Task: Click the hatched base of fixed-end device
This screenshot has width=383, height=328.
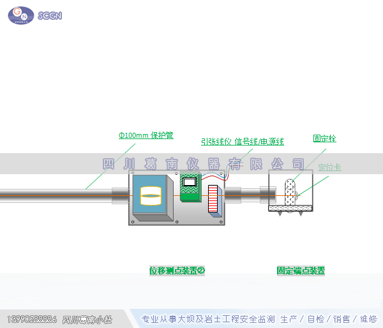Action: pyautogui.click(x=290, y=208)
